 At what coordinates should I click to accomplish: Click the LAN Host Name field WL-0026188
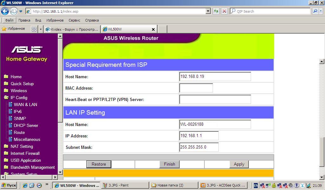[215, 124]
